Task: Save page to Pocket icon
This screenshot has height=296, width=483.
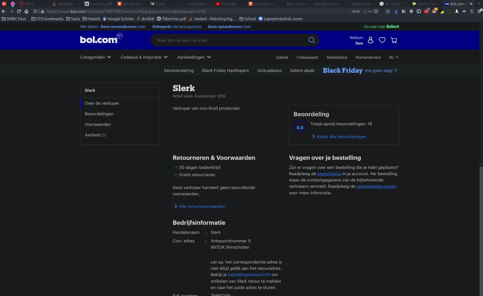Action: (x=375, y=11)
